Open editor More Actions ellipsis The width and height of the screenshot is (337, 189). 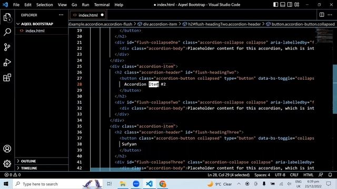click(330, 15)
